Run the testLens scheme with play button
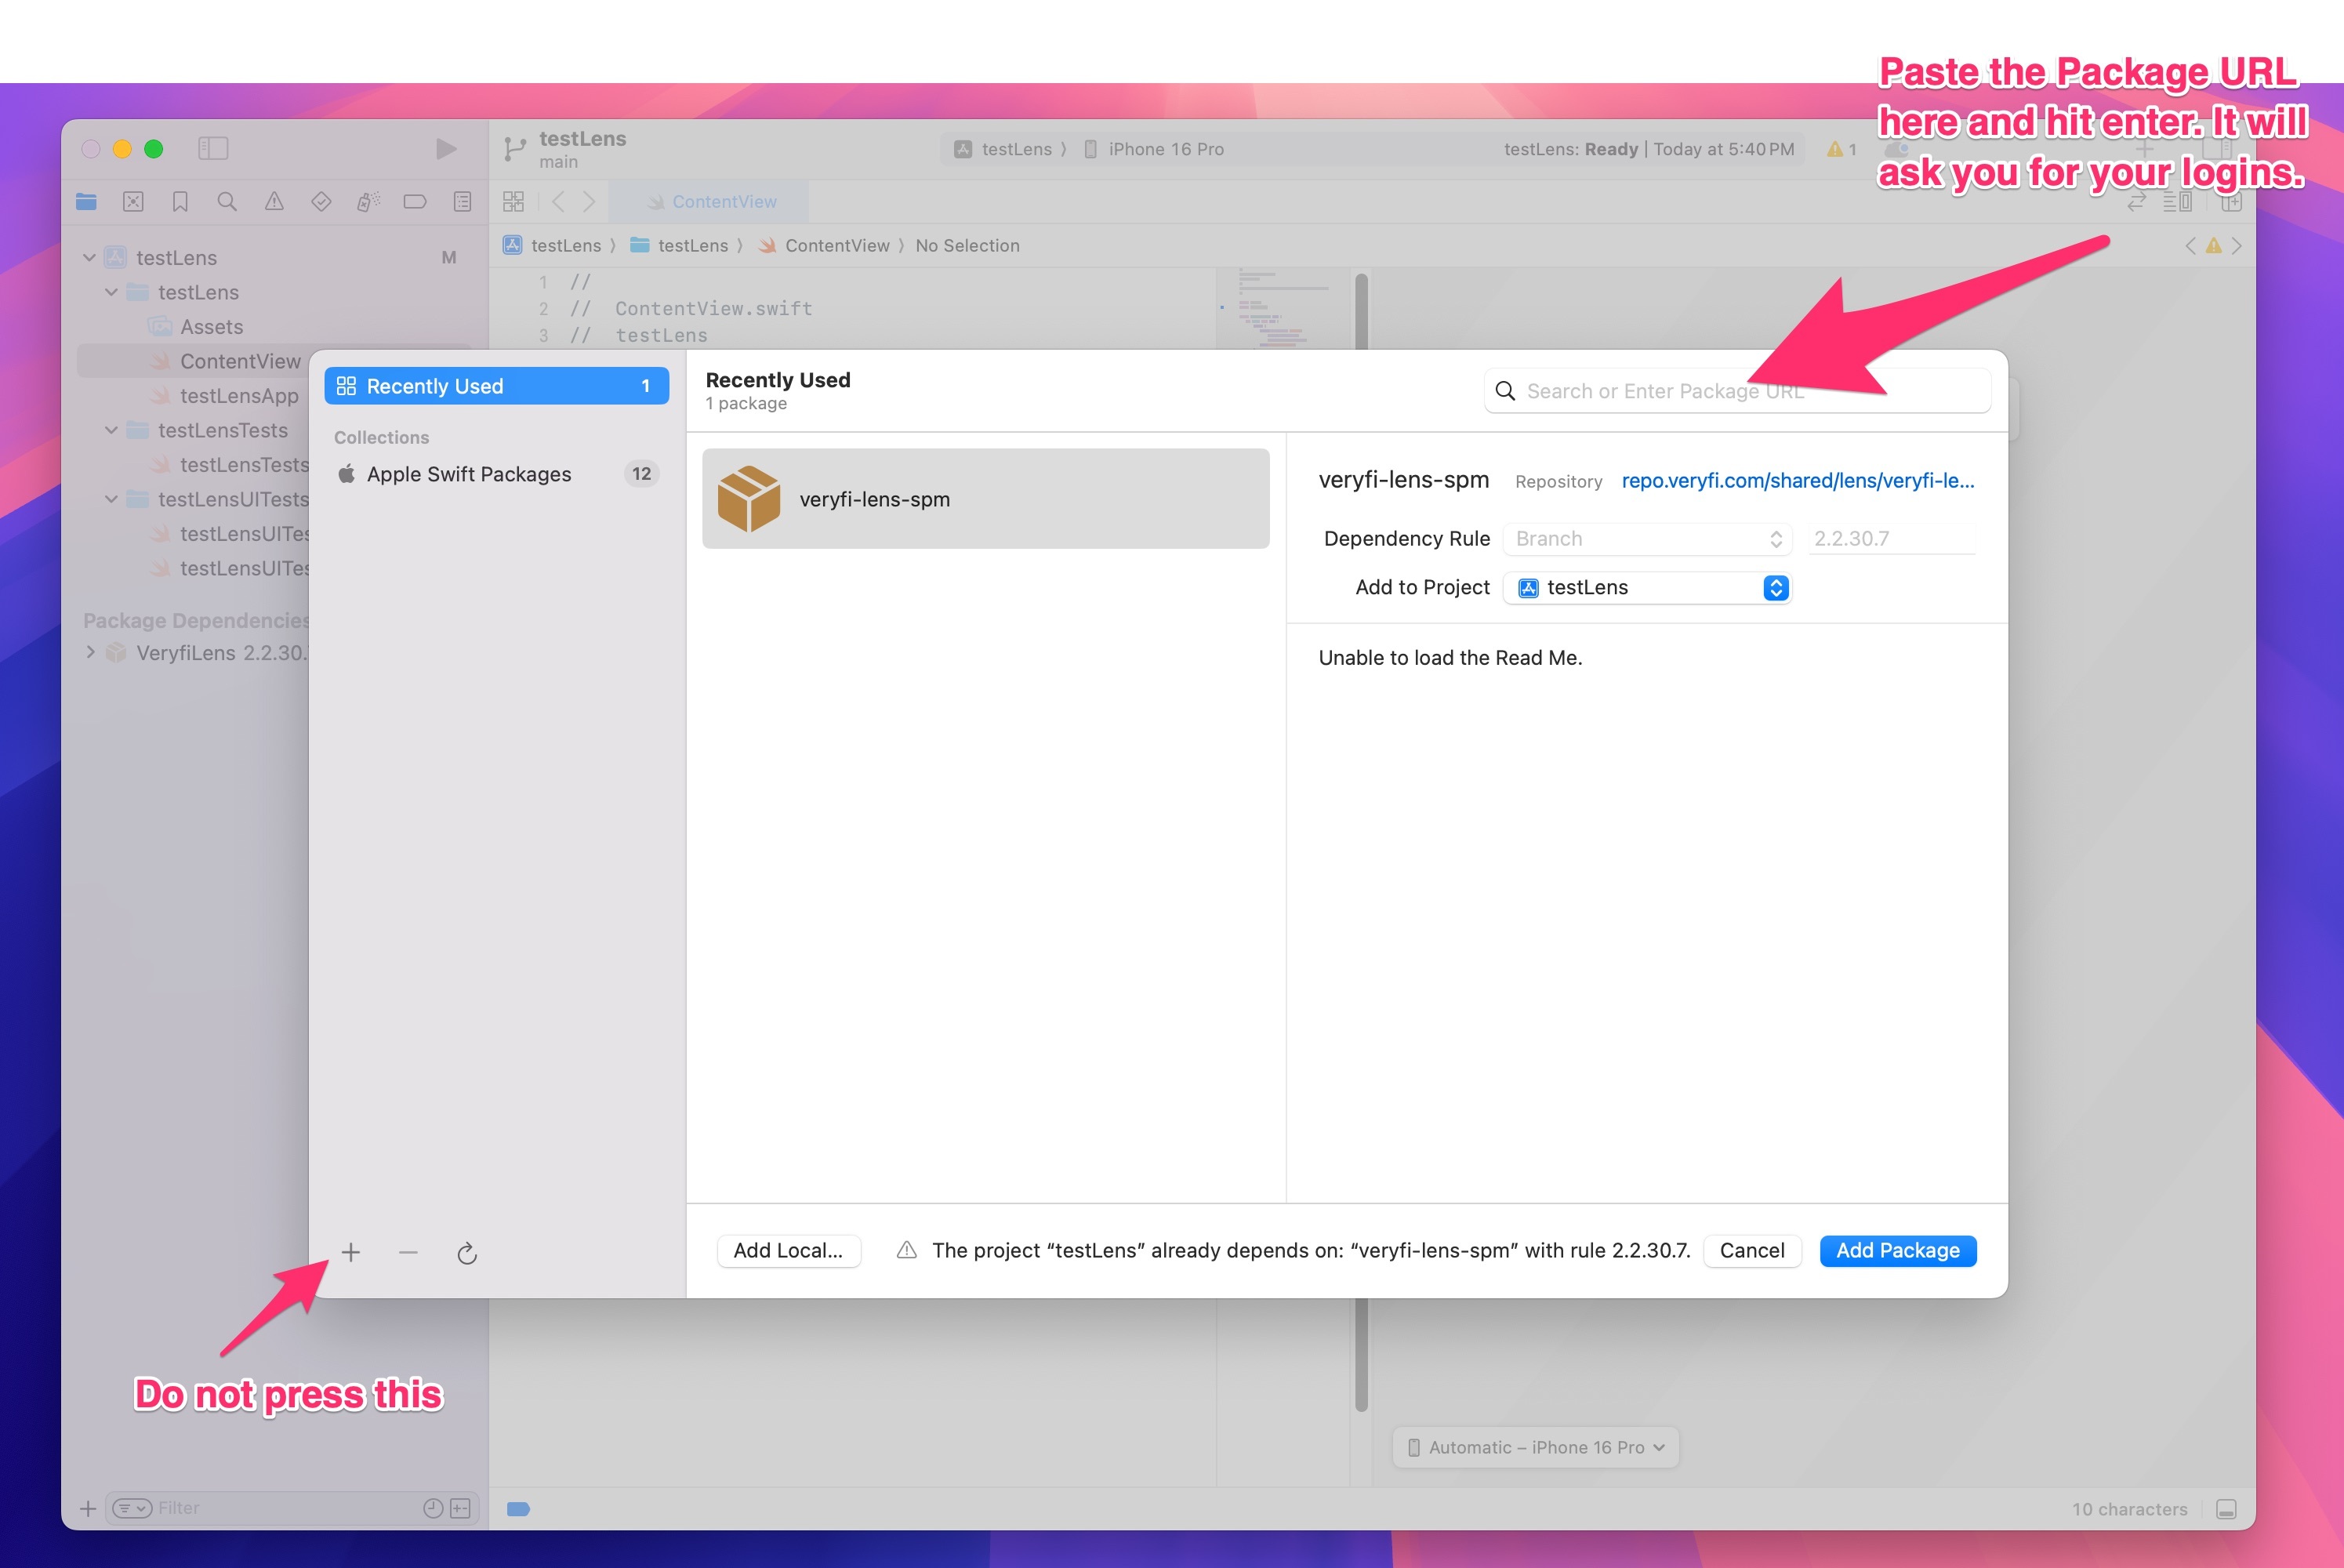 (x=446, y=149)
